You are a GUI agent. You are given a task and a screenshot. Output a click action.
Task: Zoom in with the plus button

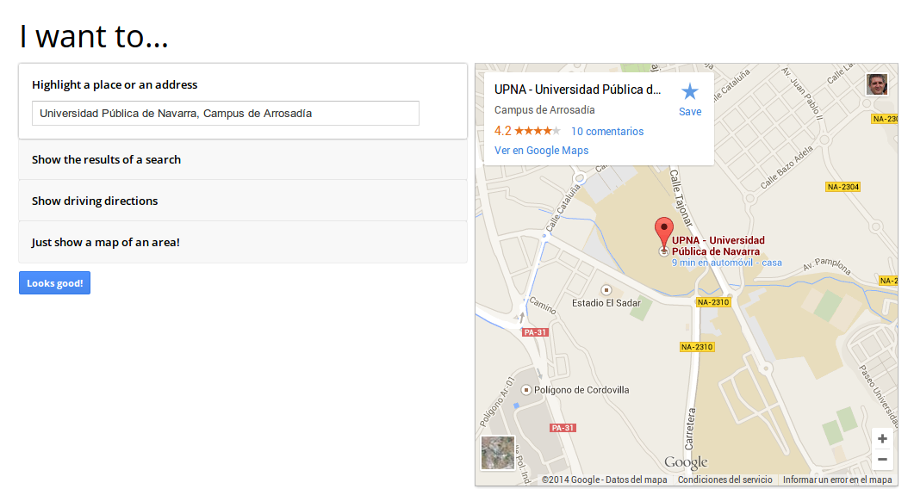[x=882, y=438]
